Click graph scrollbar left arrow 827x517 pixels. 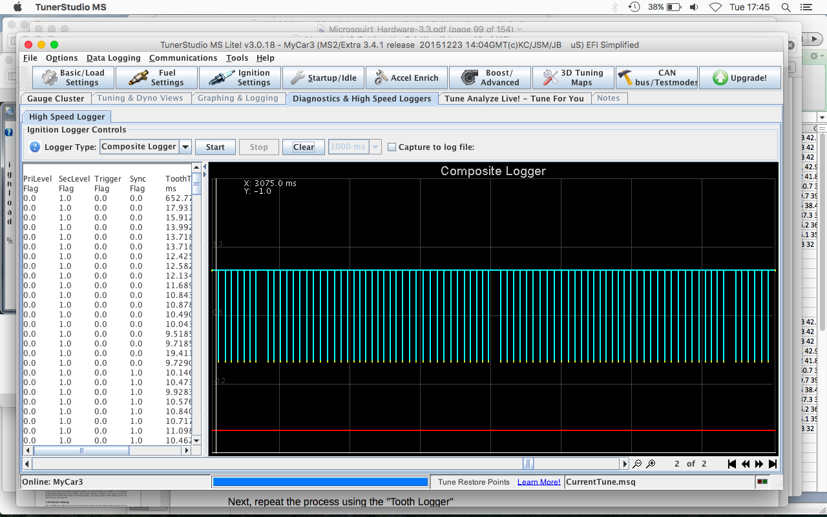(x=27, y=463)
